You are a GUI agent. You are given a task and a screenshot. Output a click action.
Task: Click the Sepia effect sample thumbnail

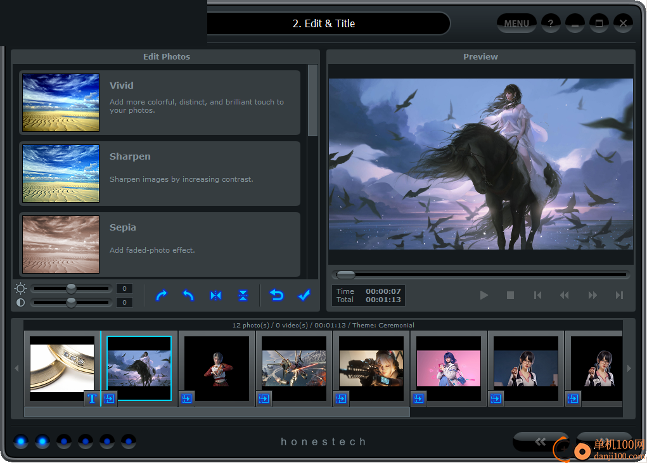coord(61,244)
